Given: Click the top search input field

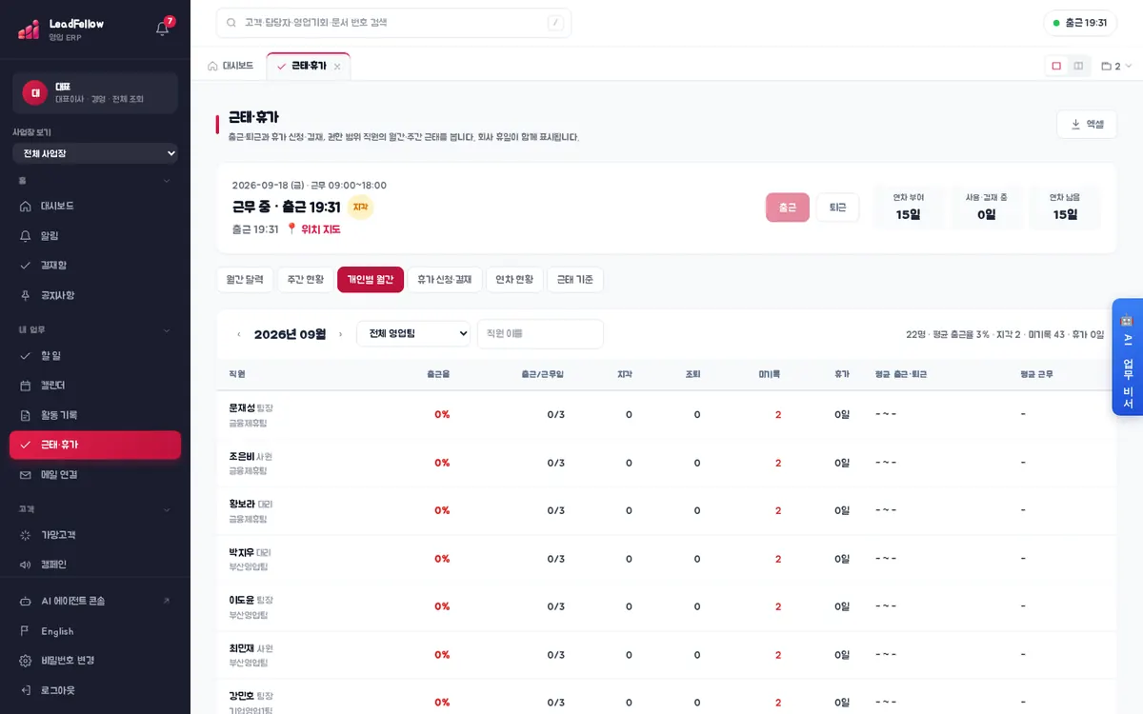Looking at the screenshot, I should [393, 23].
